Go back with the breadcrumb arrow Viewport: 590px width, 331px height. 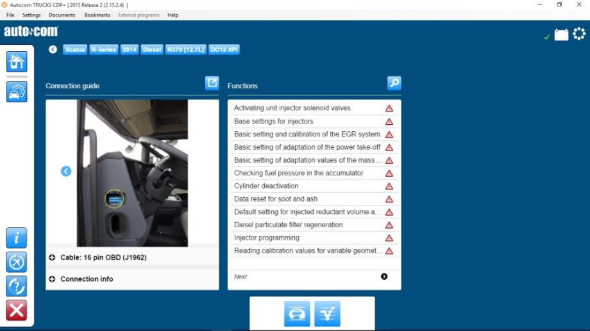click(x=53, y=49)
